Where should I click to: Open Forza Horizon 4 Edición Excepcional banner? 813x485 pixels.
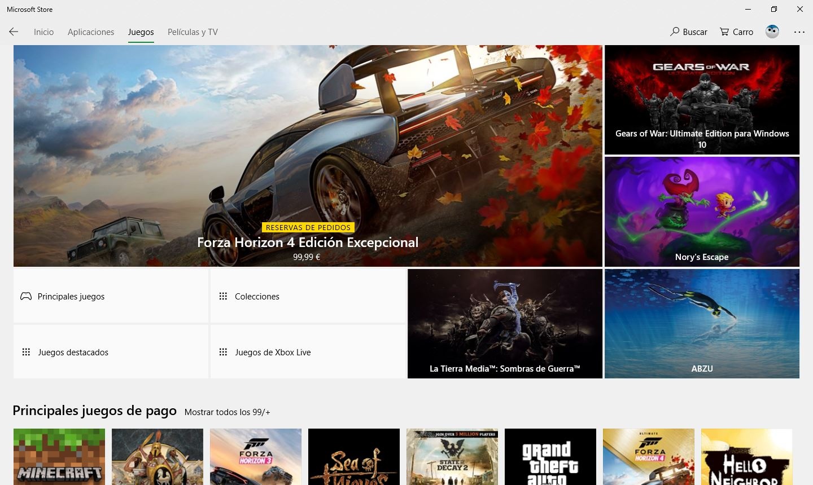click(x=308, y=156)
